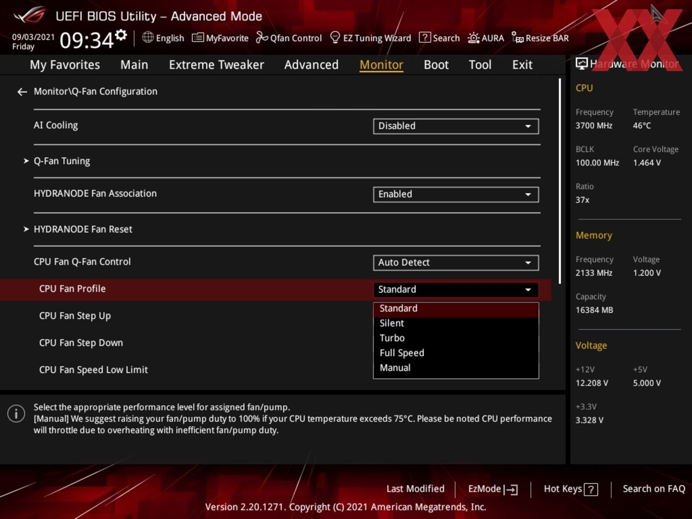Select the AI Cooling row label
This screenshot has height=519, width=692.
pyautogui.click(x=55, y=125)
